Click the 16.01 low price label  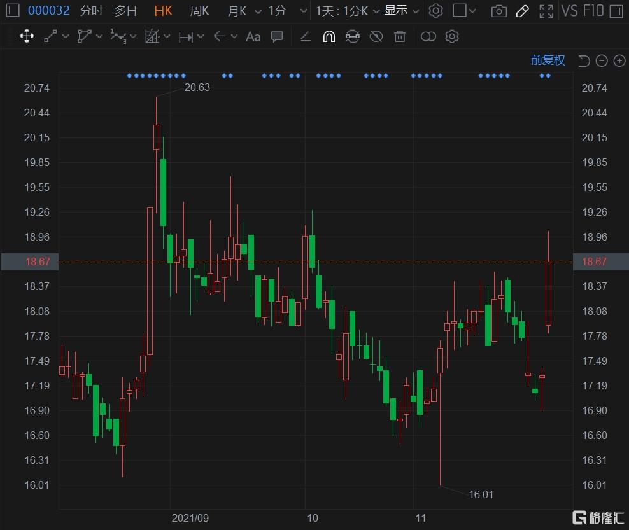(x=481, y=494)
